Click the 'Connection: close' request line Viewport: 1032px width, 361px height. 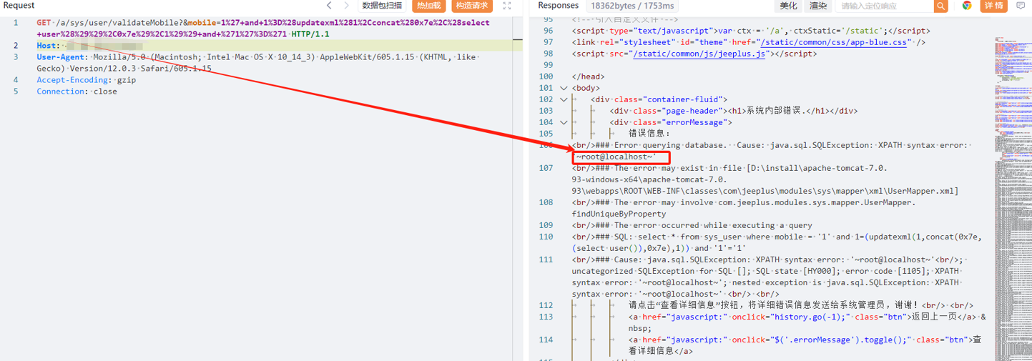tap(77, 92)
